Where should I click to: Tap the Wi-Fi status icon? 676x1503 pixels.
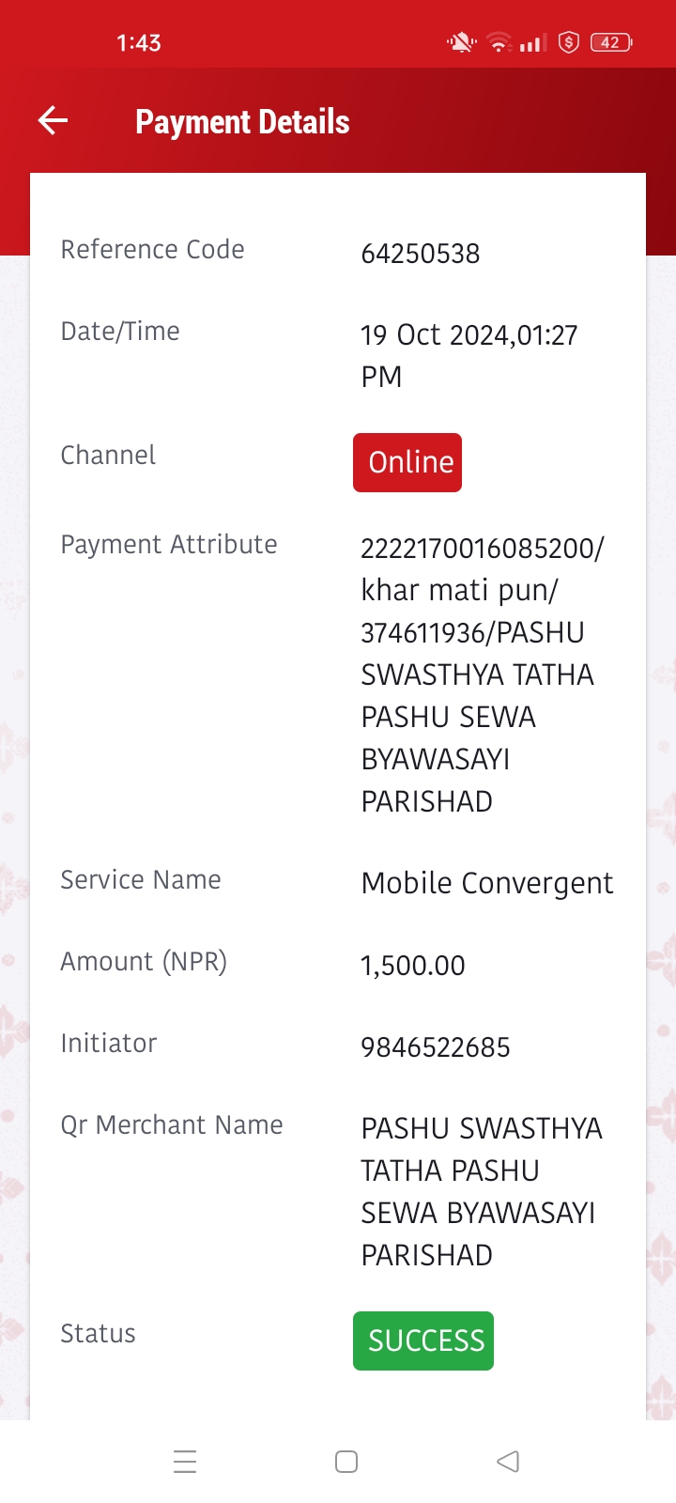point(499,42)
